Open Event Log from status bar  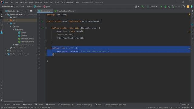point(185,104)
